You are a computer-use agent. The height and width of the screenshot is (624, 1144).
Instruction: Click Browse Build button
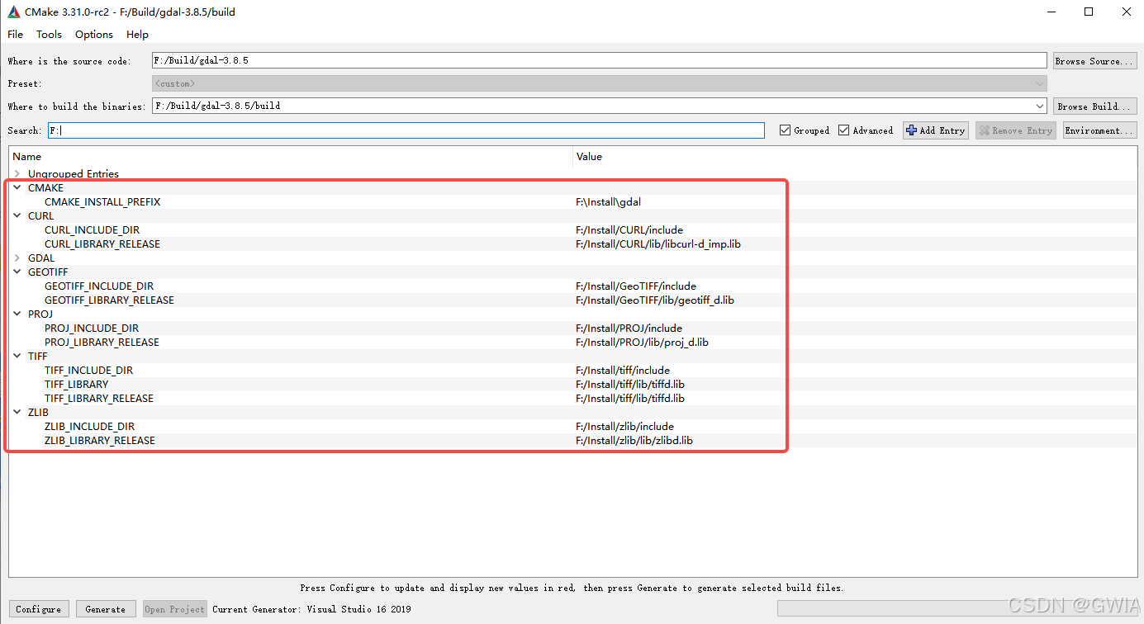click(1094, 106)
